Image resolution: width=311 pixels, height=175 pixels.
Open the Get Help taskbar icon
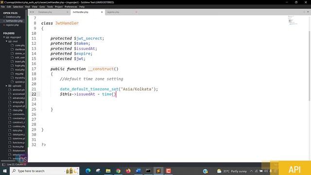click(x=205, y=171)
